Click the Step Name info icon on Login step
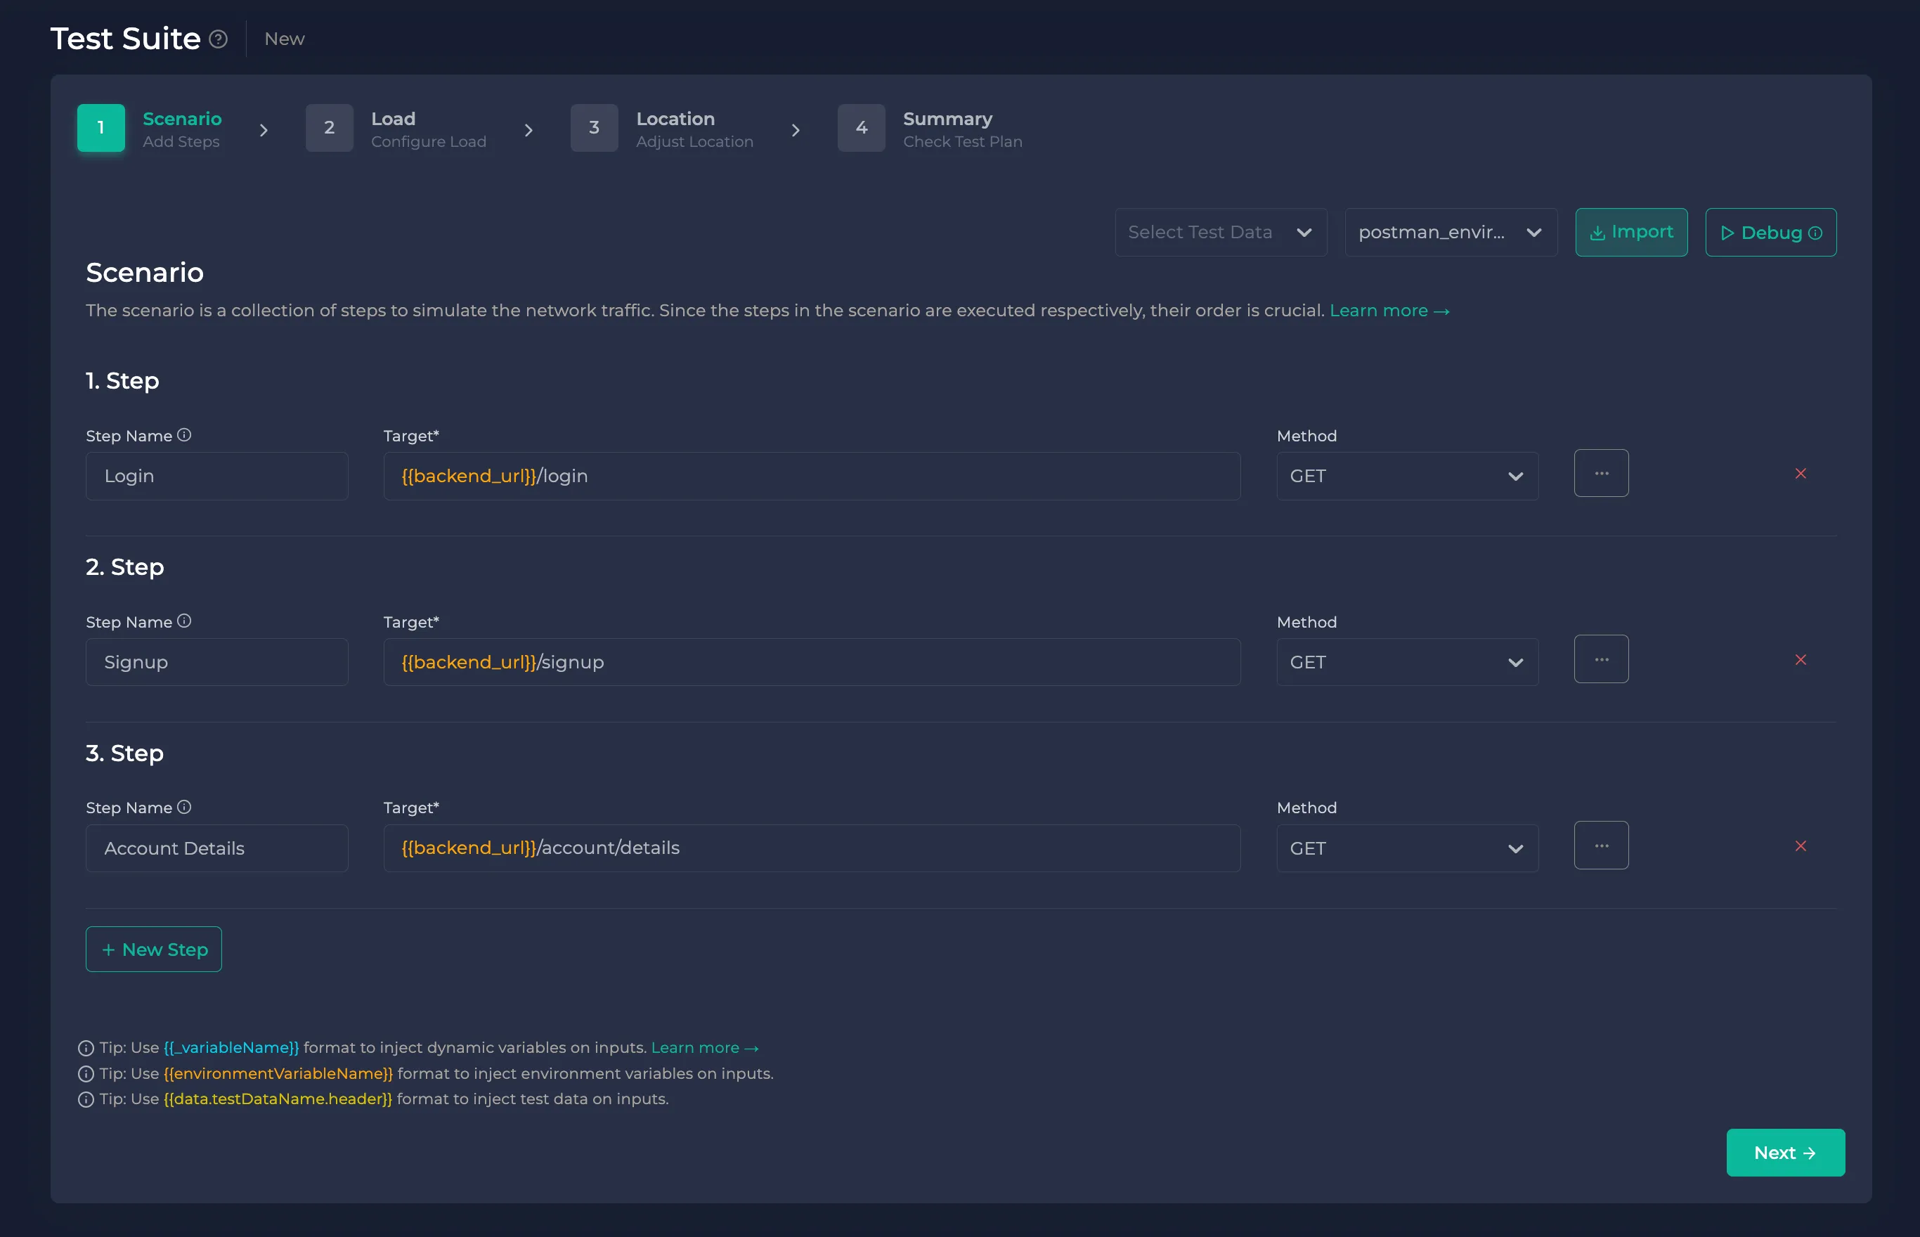Screen dimensions: 1920x1237 185,435
